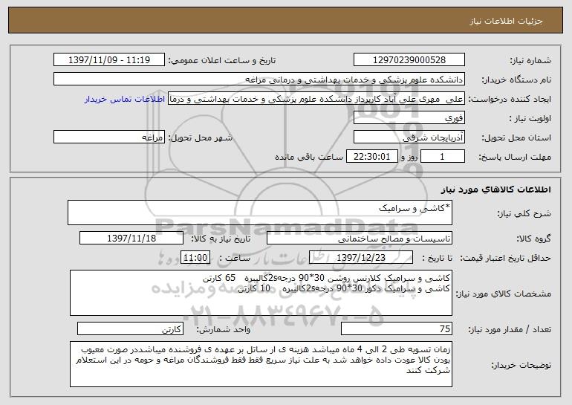Image resolution: width=572 pixels, height=405 pixels.
Task: Click the section title اطلاعات کالاهای مورد نیاز
Action: [495, 189]
